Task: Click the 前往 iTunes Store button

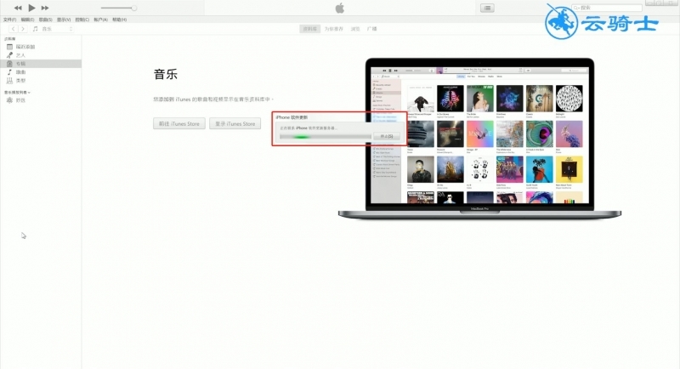Action: pos(179,123)
